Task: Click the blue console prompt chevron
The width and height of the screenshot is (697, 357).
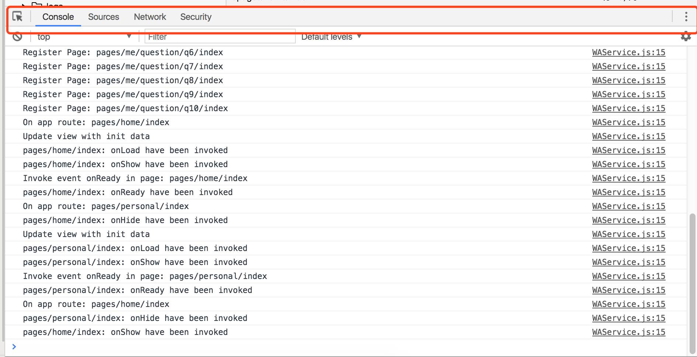Action: pyautogui.click(x=14, y=346)
